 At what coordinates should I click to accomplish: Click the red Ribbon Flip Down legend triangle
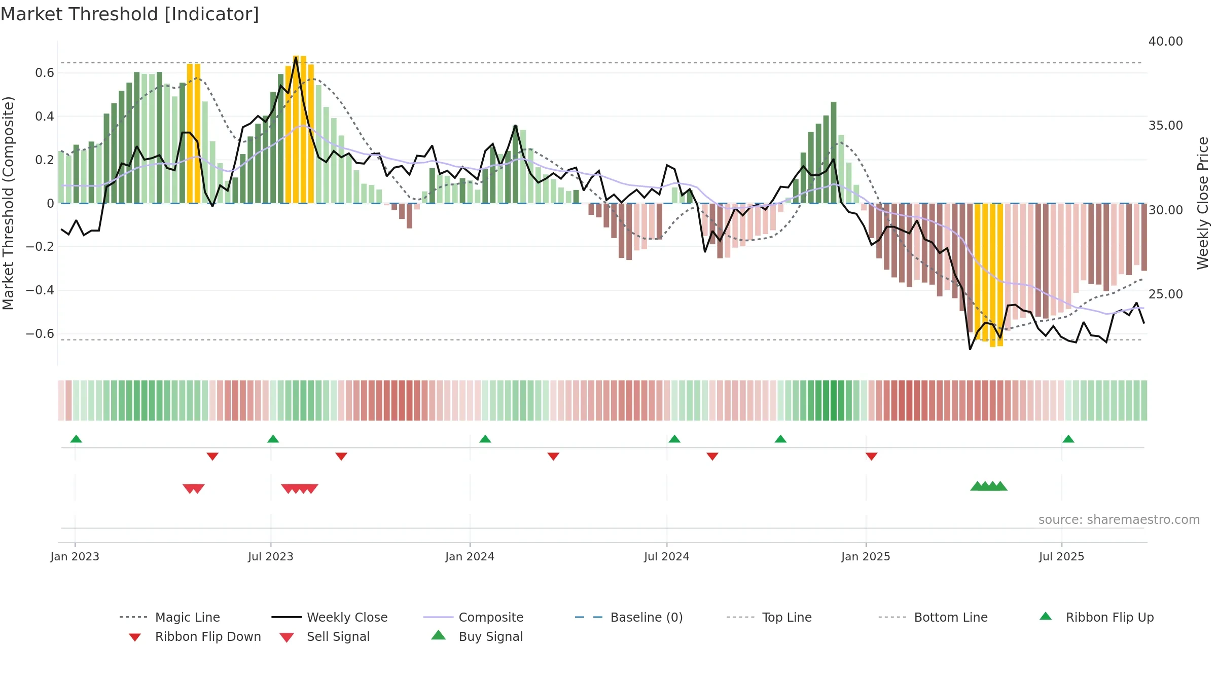135,637
